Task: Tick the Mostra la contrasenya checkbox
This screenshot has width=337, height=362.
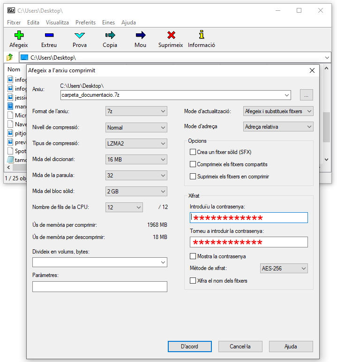Action: click(x=193, y=256)
